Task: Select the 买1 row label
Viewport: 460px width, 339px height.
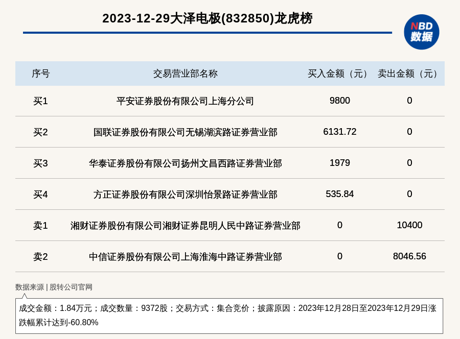Action: pos(40,101)
